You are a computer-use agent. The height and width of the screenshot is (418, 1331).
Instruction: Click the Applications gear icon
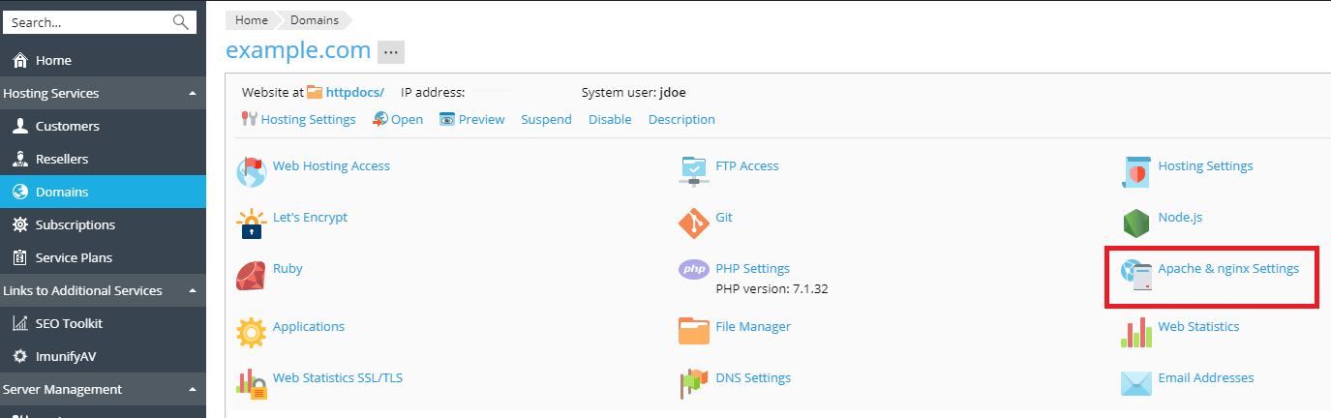(x=252, y=332)
